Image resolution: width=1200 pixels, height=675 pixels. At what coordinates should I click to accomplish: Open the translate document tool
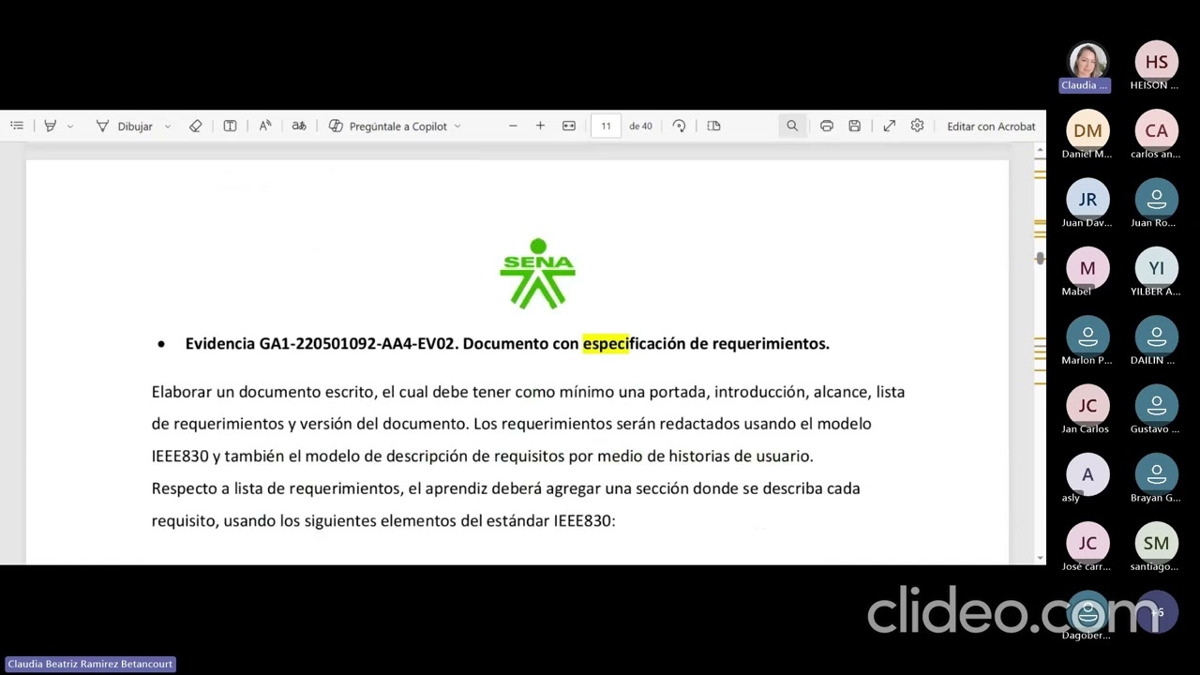(299, 126)
